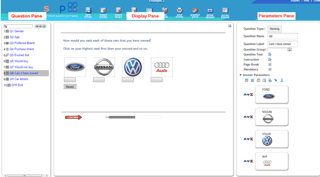Click the Volkswagen logo in the display pane
320x177 pixels.
coord(133,67)
